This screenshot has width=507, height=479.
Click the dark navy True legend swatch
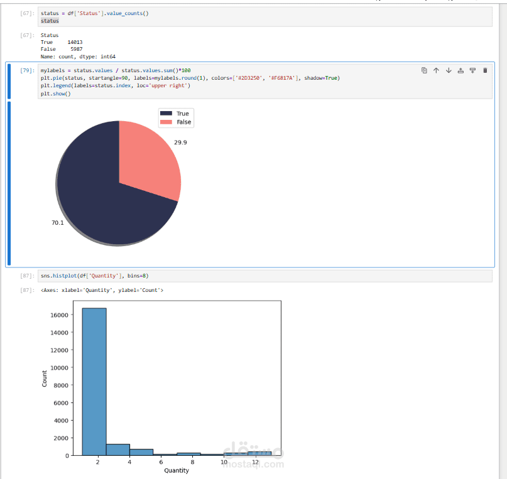point(166,114)
